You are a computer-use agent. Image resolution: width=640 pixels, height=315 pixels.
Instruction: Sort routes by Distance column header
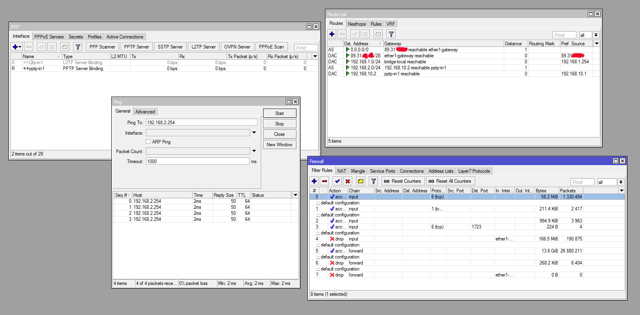coord(516,44)
